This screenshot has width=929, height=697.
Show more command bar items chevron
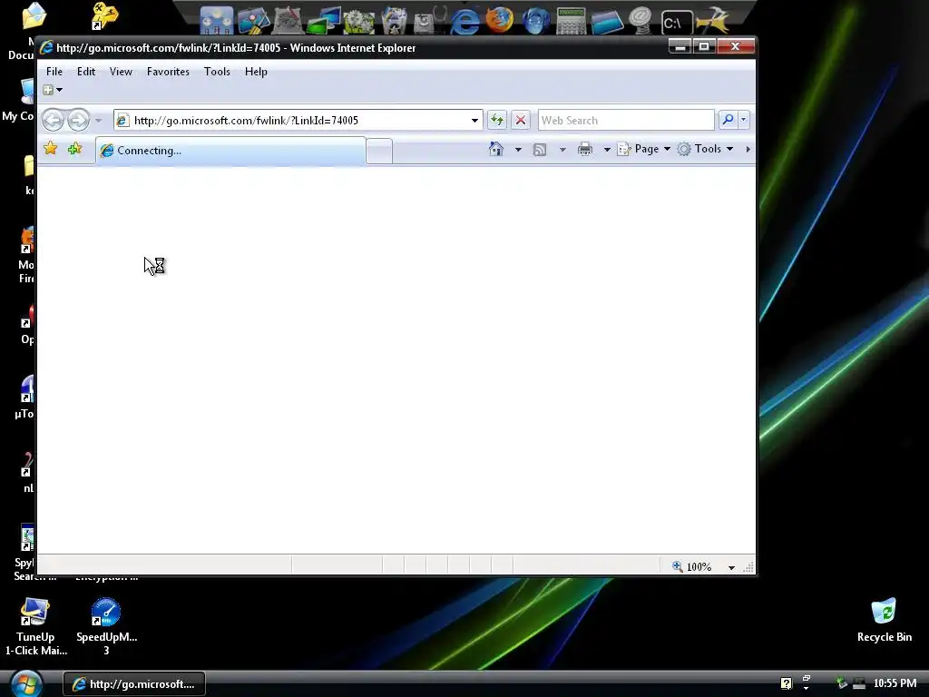(x=748, y=150)
